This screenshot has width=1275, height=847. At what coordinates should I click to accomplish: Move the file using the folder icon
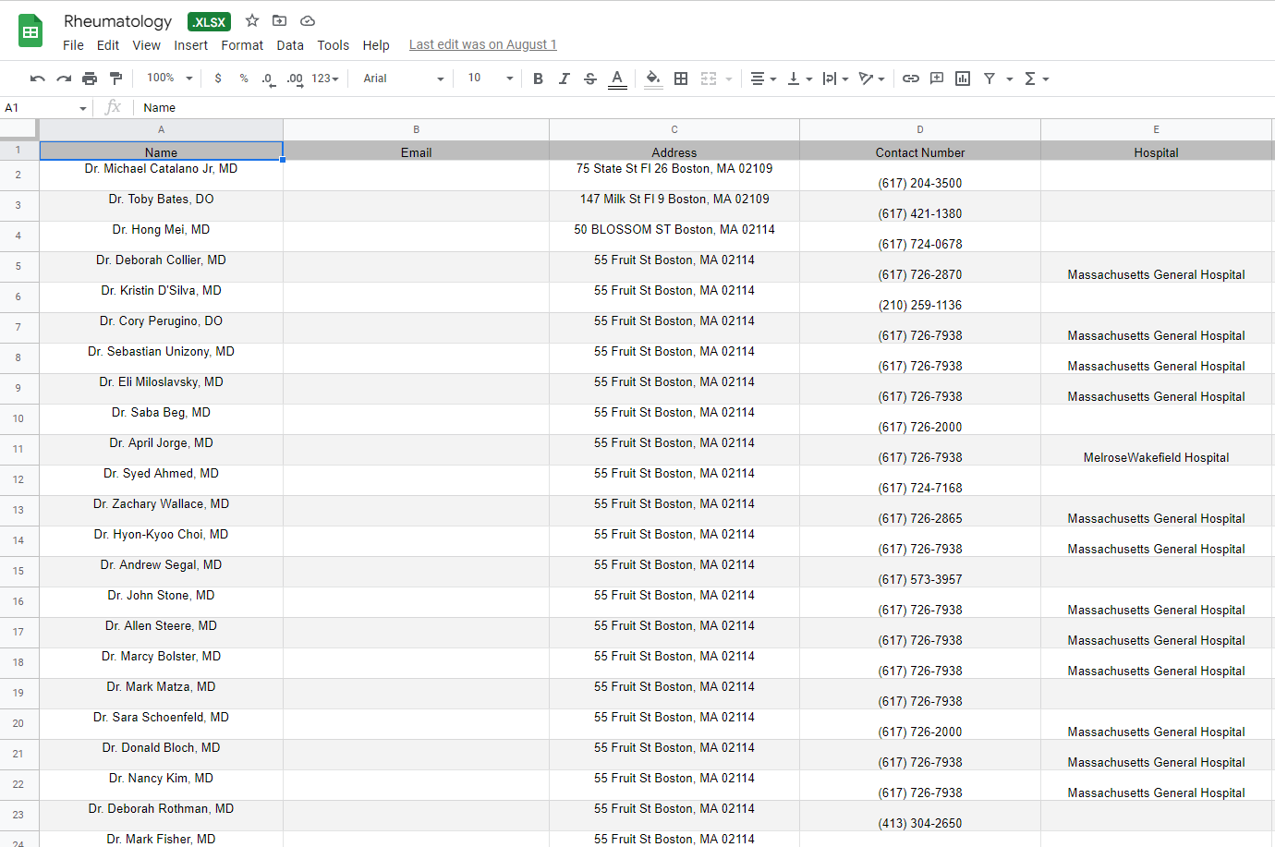pyautogui.click(x=279, y=20)
